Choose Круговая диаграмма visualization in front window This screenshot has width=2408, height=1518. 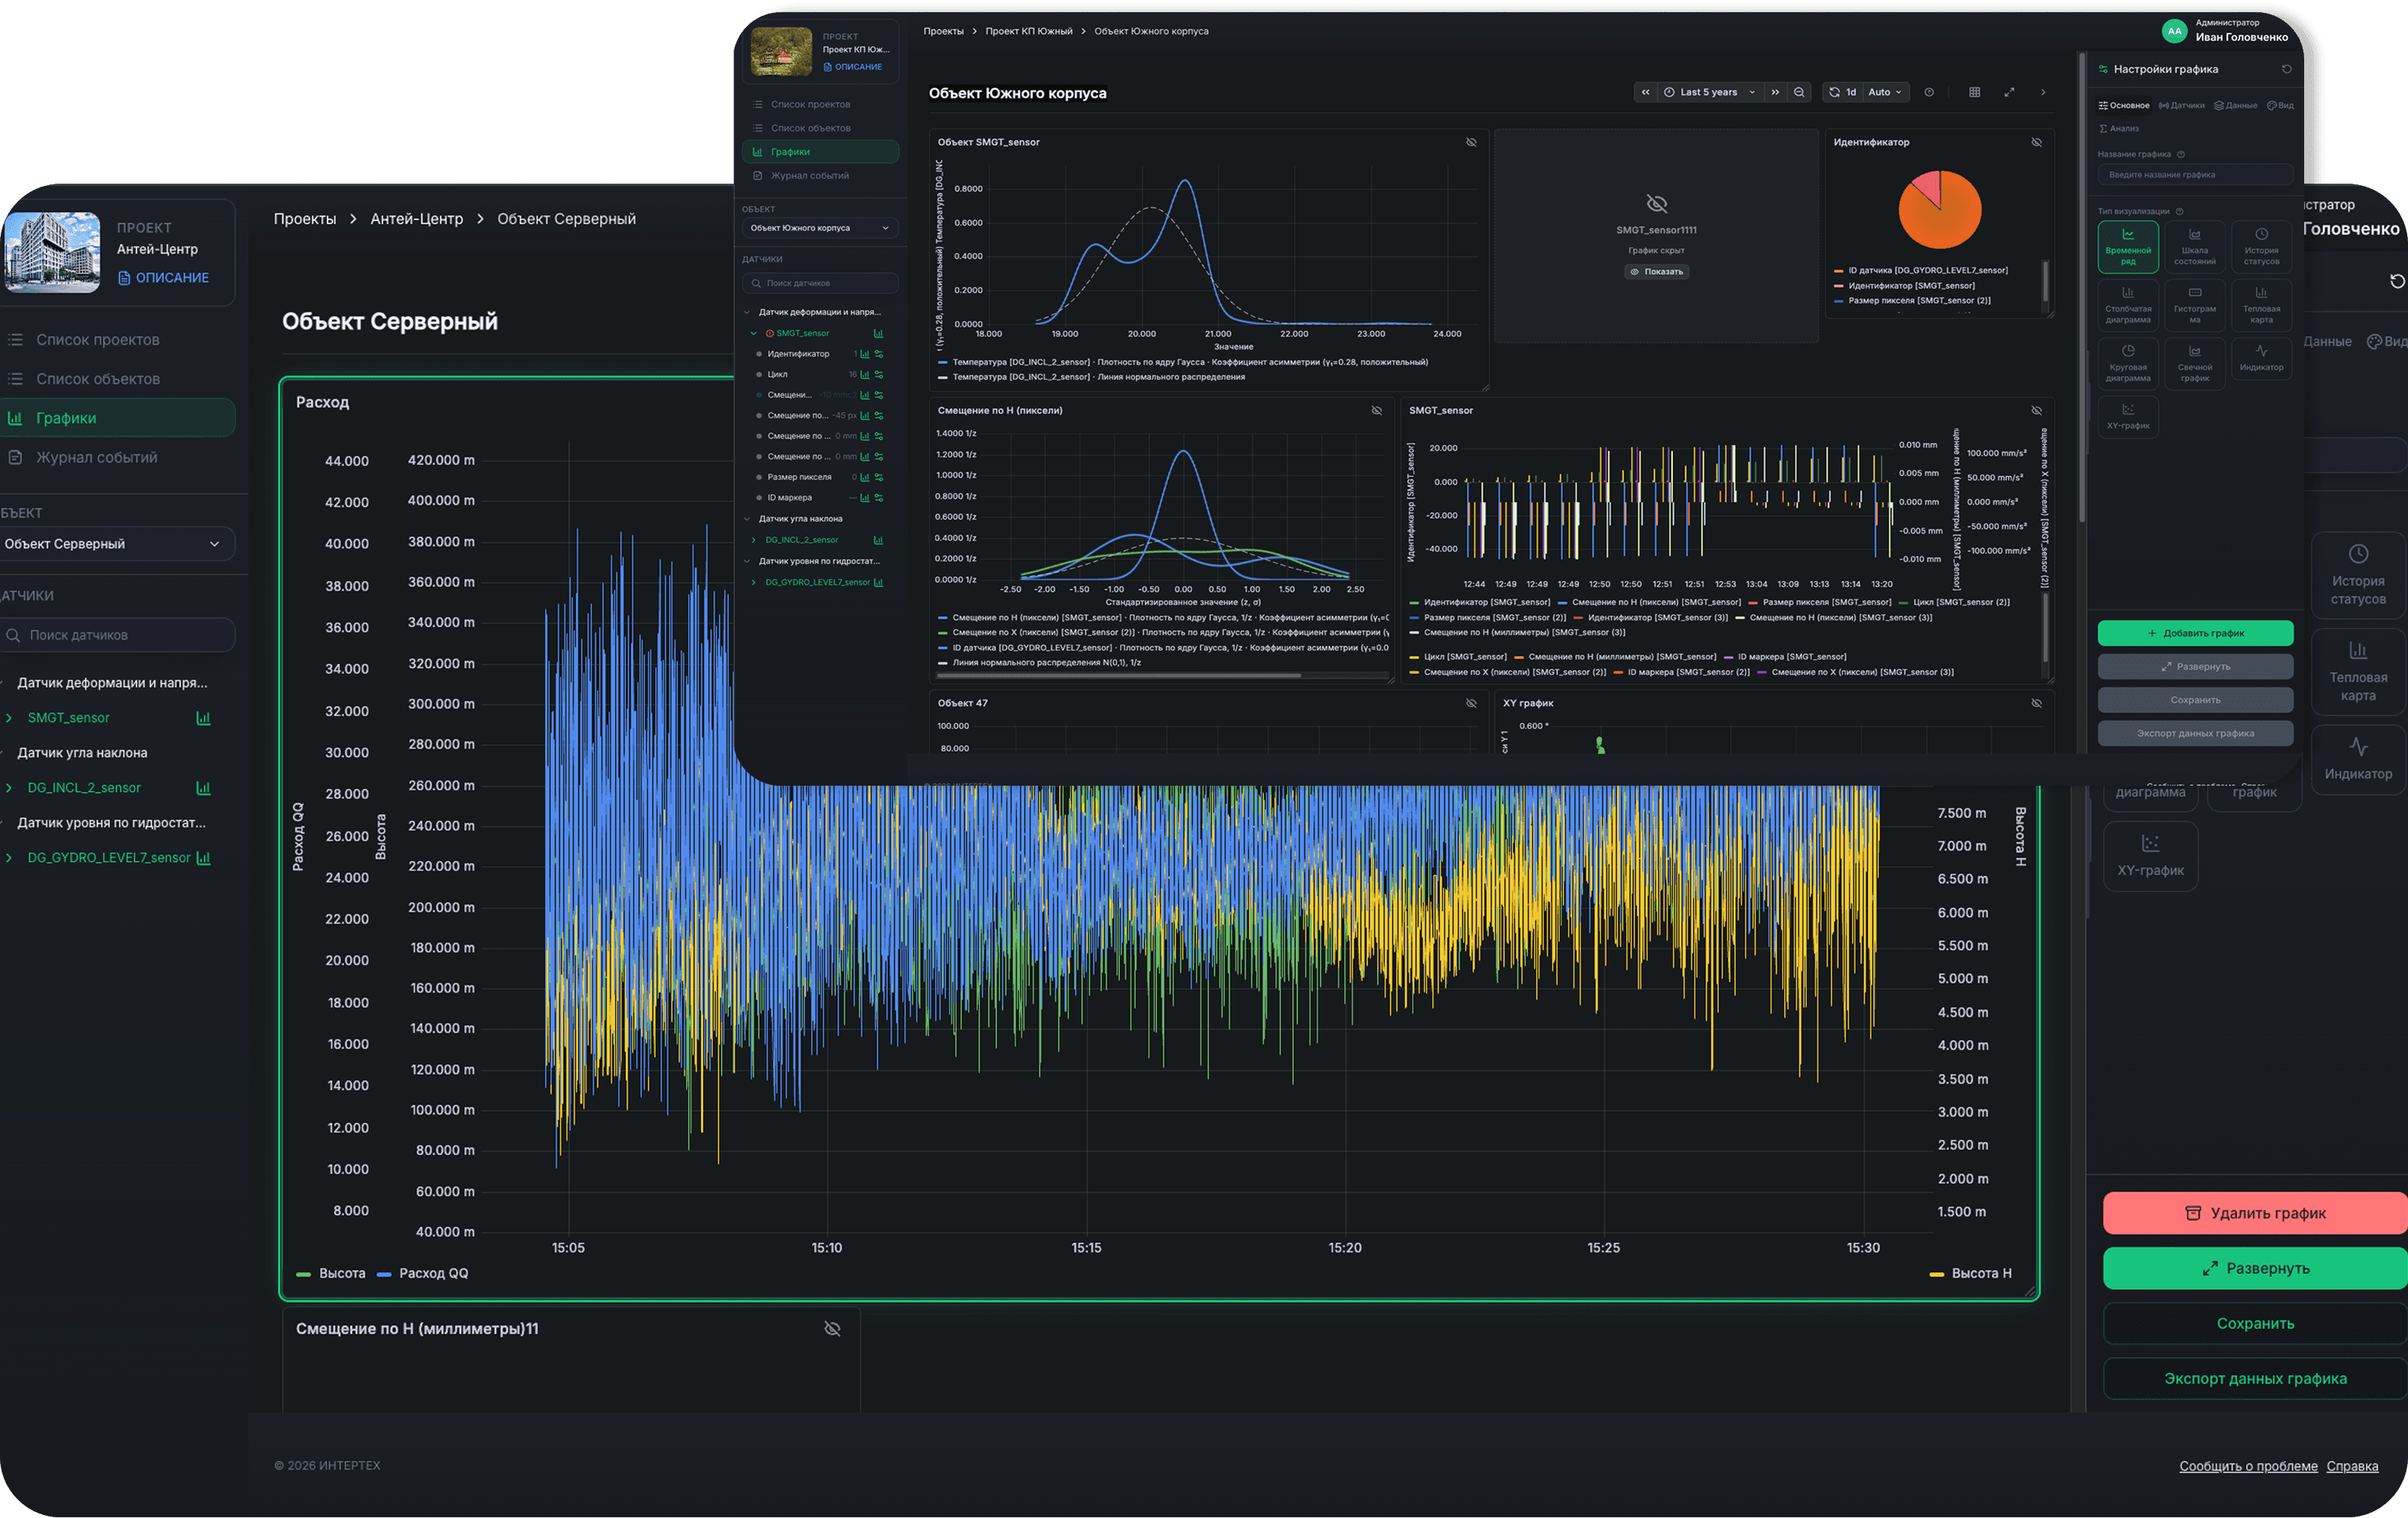pyautogui.click(x=2128, y=364)
